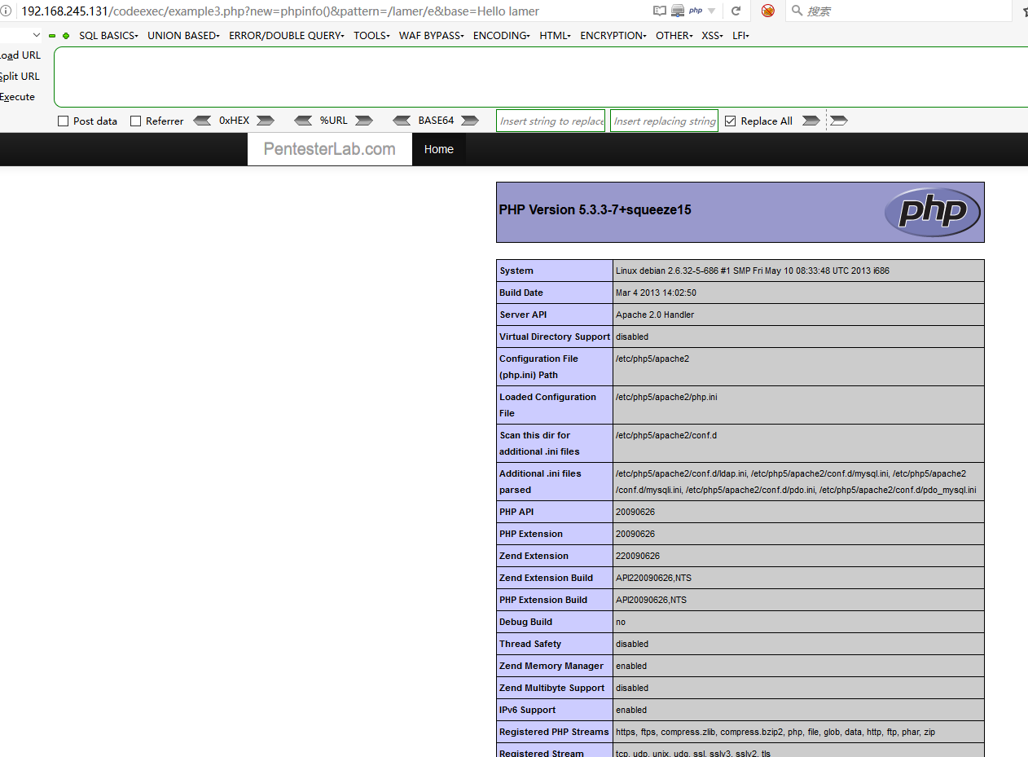Image resolution: width=1028 pixels, height=757 pixels.
Task: Click the BASE64 decode left arrow
Action: point(402,121)
